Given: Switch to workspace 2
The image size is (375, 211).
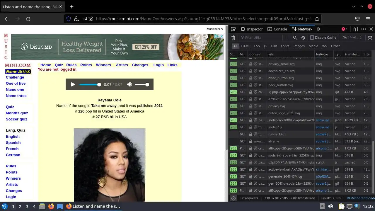Looking at the screenshot, I should (x=20, y=206).
